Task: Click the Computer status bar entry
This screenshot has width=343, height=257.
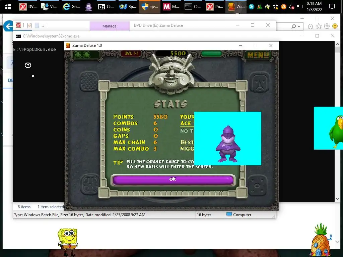Action: (238, 215)
